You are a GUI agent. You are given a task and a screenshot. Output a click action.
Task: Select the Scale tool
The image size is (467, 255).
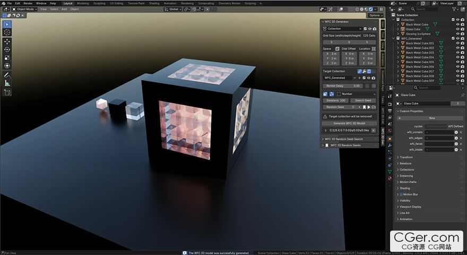pos(7,57)
